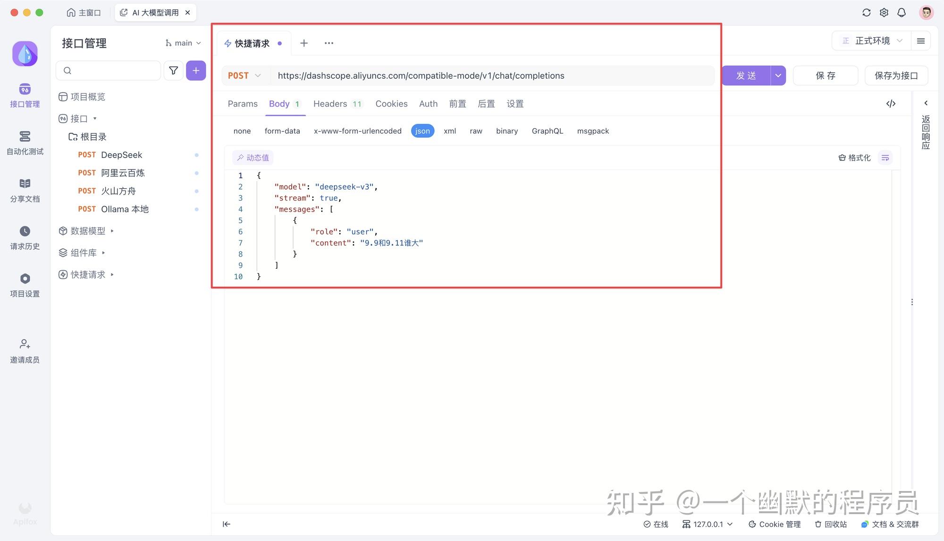Viewport: 944px width, 541px height.
Task: Collapse sidebar with bottom-left arrow icon
Action: pyautogui.click(x=227, y=524)
